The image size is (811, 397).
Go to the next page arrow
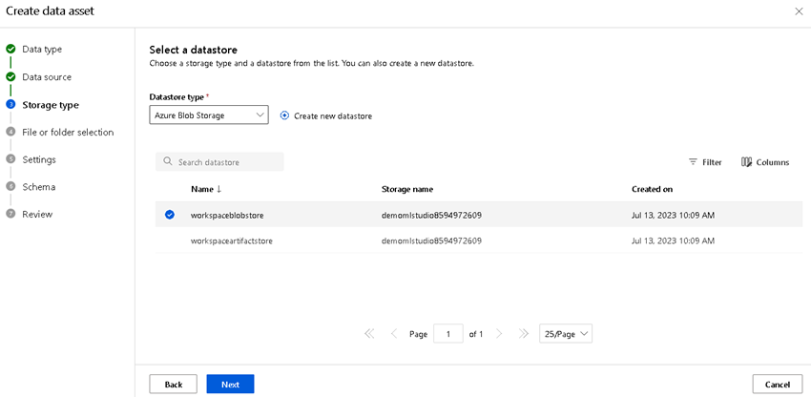(499, 334)
